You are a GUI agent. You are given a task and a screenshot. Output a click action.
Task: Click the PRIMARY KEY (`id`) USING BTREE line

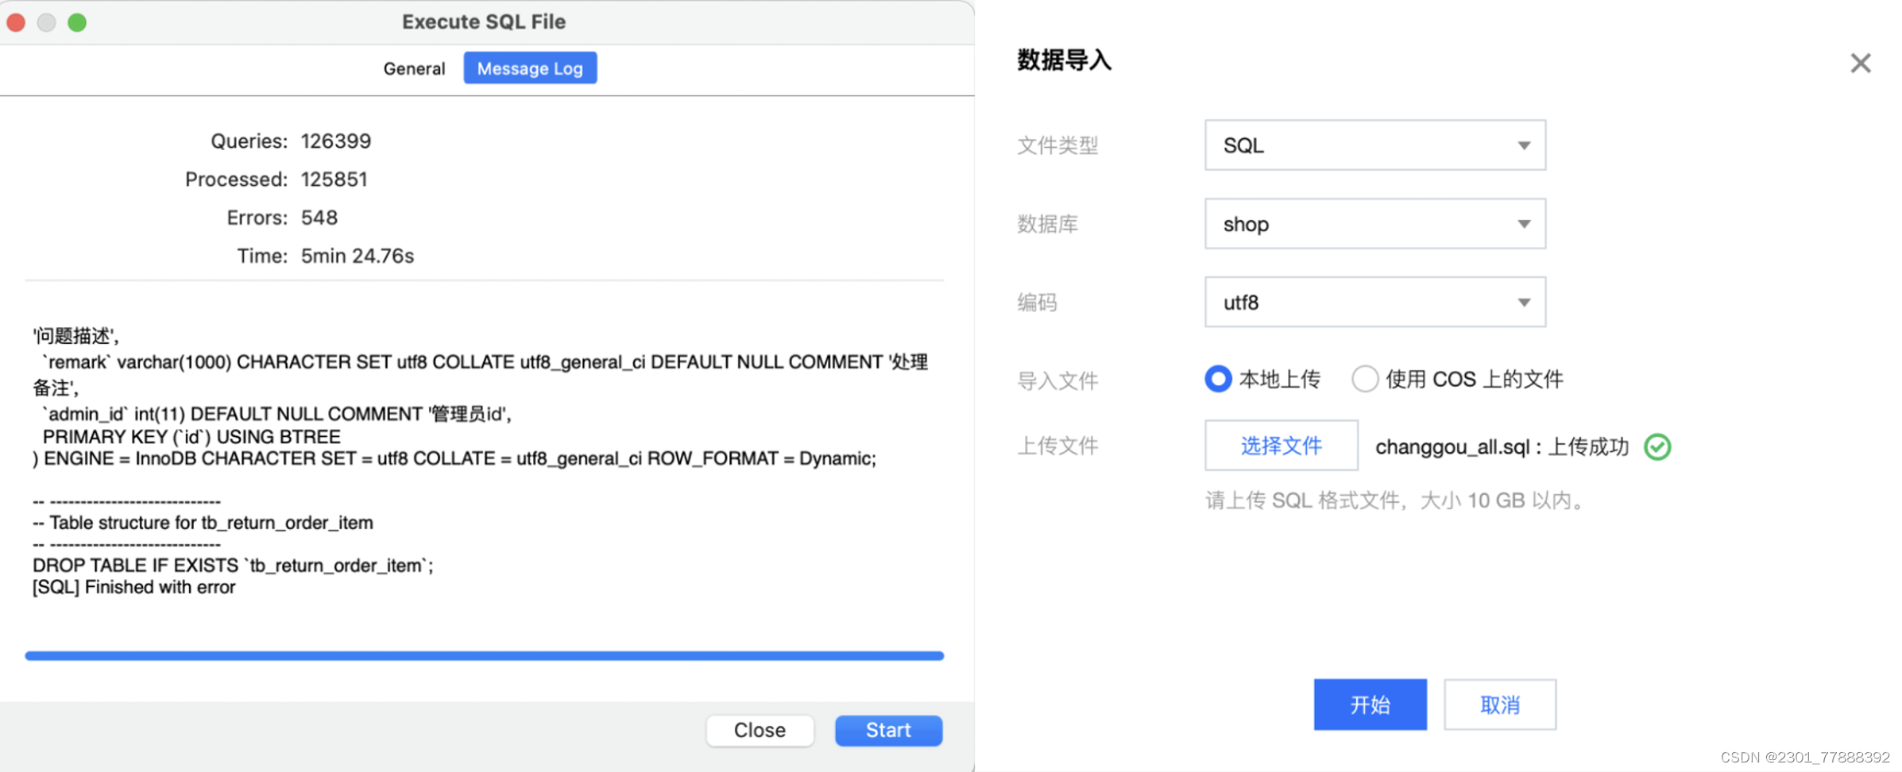click(x=191, y=437)
